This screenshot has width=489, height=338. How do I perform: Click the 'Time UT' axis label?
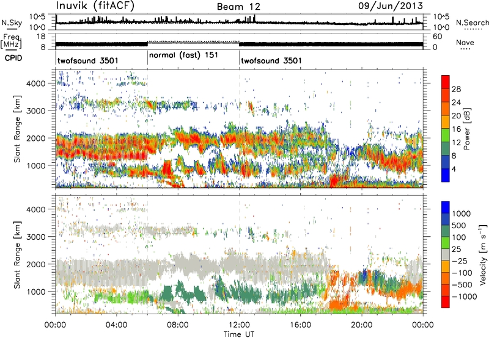239,334
